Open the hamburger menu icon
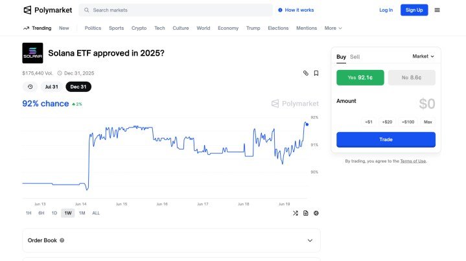466x261 pixels. 437,10
